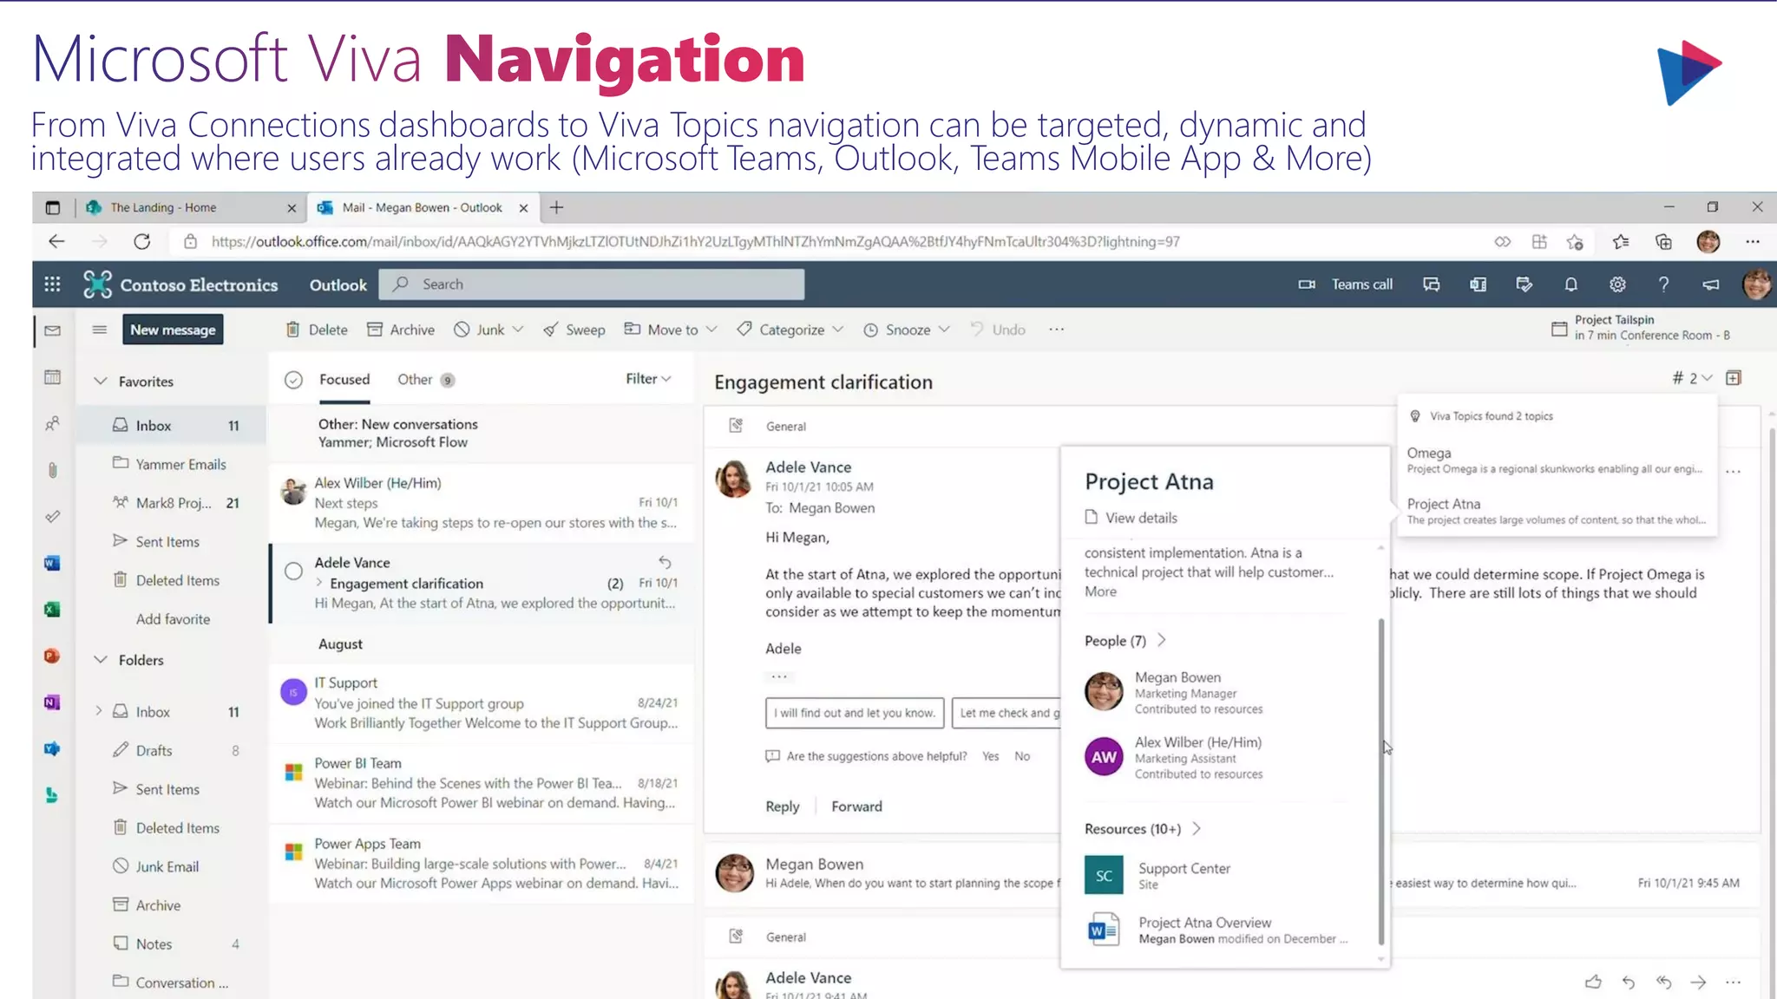This screenshot has width=1777, height=999.
Task: Click the mail Search box
Action: pos(592,284)
